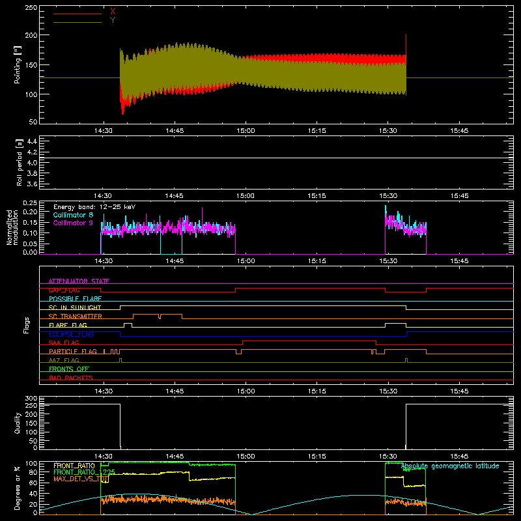Click 15:00 time label under Pointing plot

(x=246, y=131)
